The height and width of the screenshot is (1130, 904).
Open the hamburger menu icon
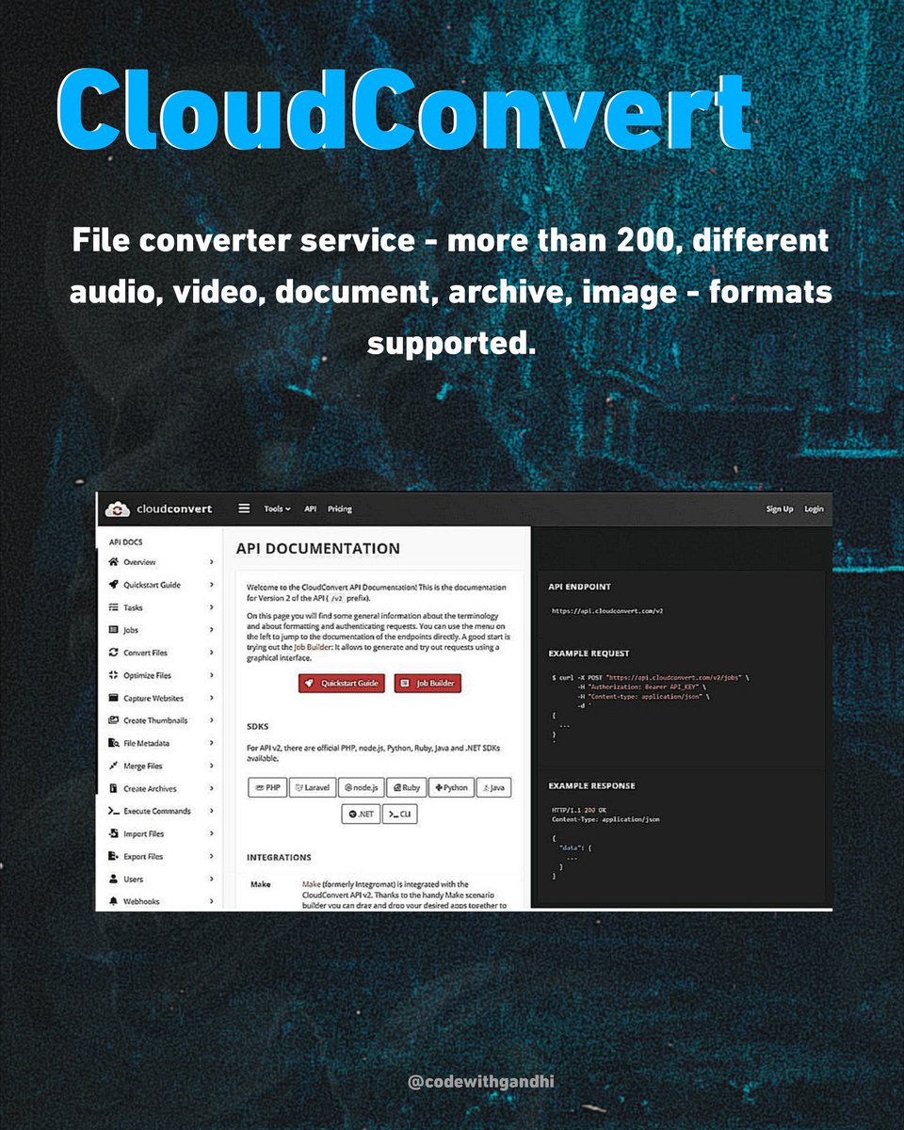(x=244, y=508)
